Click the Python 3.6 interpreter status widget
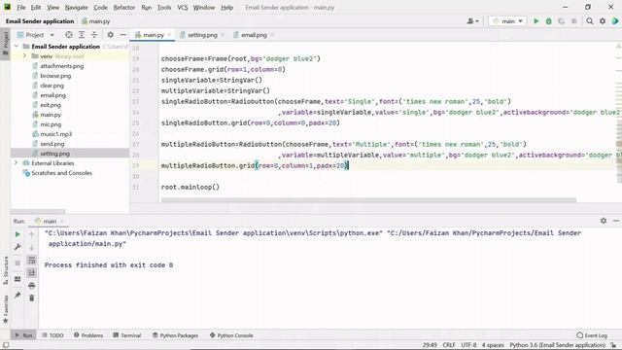The image size is (622, 350). click(x=557, y=345)
